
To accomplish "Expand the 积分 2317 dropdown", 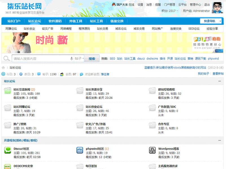I will [177, 11].
